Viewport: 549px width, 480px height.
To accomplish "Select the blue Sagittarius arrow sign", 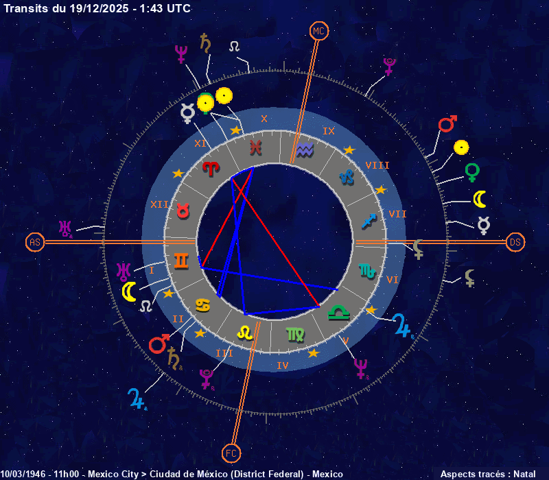I will pos(369,220).
